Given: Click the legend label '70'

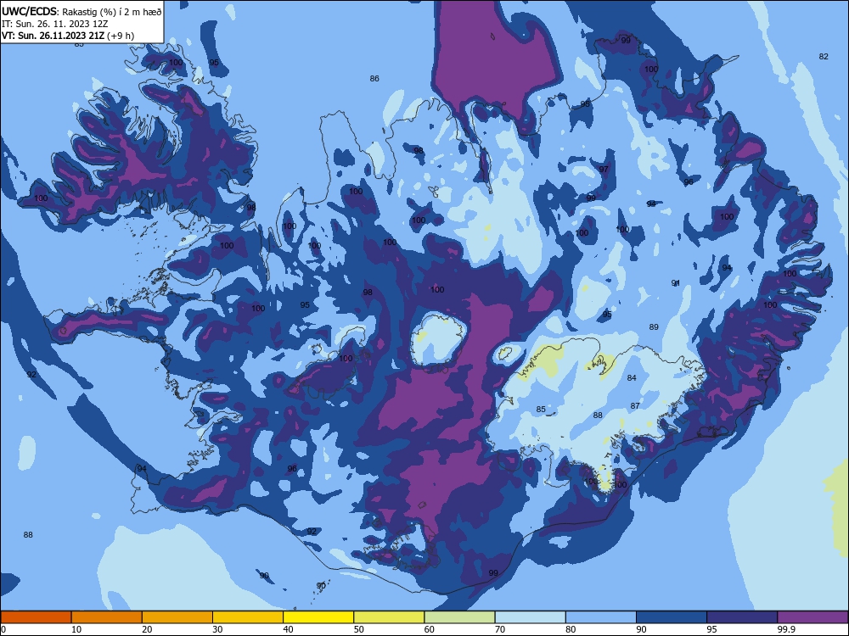Looking at the screenshot, I should pyautogui.click(x=500, y=629).
